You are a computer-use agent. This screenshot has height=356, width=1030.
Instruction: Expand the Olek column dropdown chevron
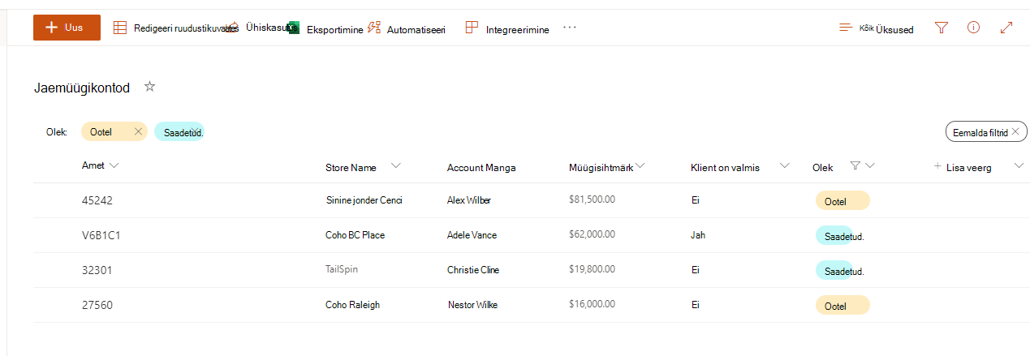870,165
